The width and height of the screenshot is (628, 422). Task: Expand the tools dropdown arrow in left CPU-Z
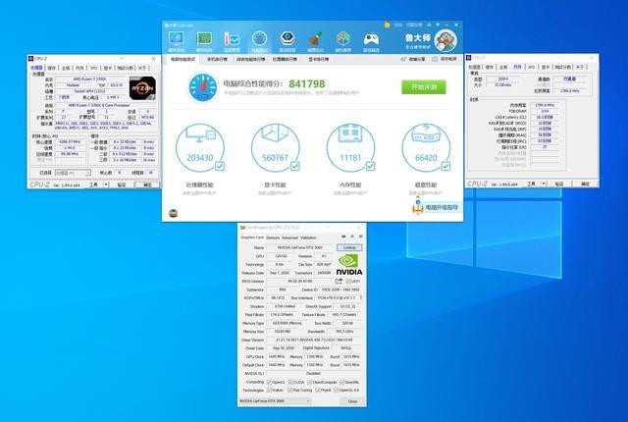tap(106, 185)
